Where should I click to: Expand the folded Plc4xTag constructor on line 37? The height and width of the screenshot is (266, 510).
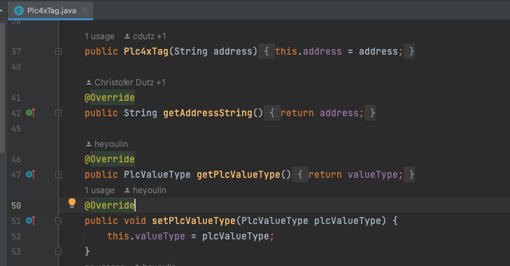click(x=58, y=51)
